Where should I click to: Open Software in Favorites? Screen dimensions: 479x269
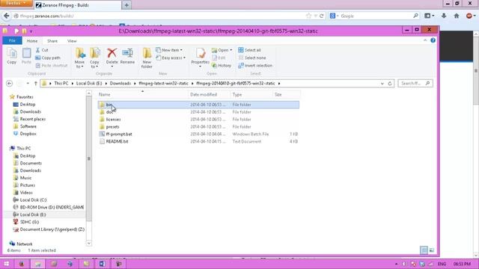(x=25, y=126)
